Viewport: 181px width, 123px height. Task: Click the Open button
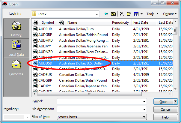click(x=163, y=102)
